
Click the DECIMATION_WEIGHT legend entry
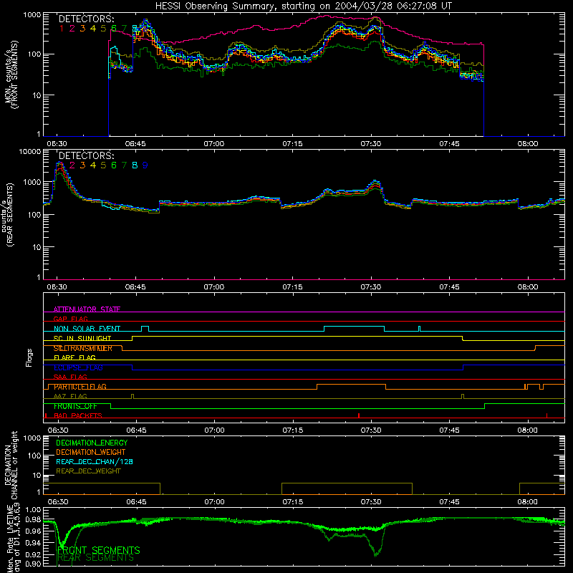pyautogui.click(x=91, y=452)
